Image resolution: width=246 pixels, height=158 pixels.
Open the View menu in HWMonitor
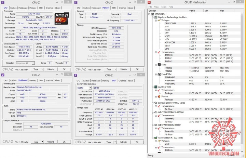[x=156, y=7]
